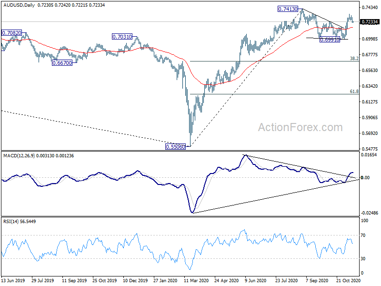
Task: Click the 0.63420 price axis value
Action: pos(370,86)
